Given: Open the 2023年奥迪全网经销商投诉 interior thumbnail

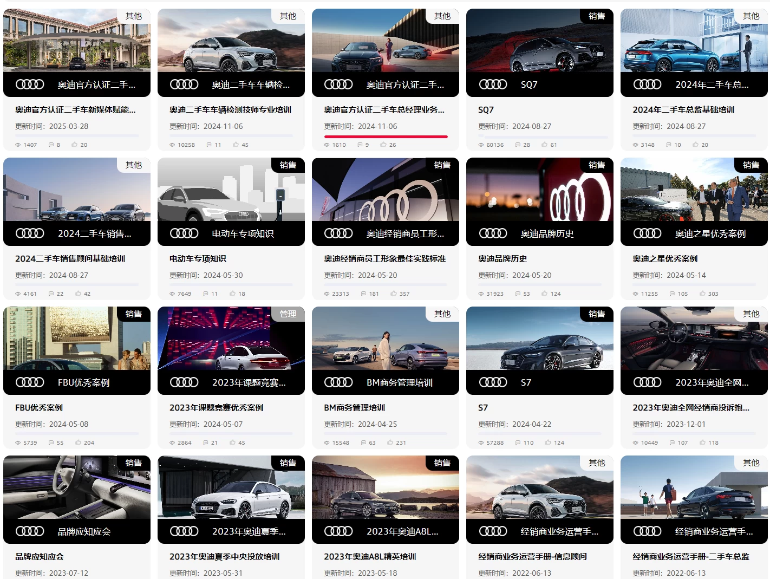Looking at the screenshot, I should (694, 339).
